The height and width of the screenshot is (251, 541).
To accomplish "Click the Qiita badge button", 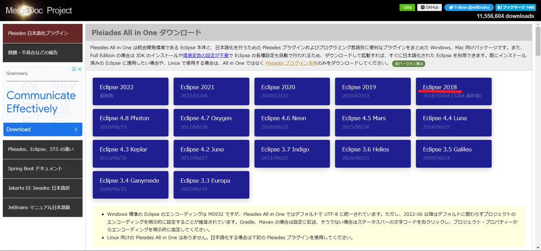I will 407,7.
